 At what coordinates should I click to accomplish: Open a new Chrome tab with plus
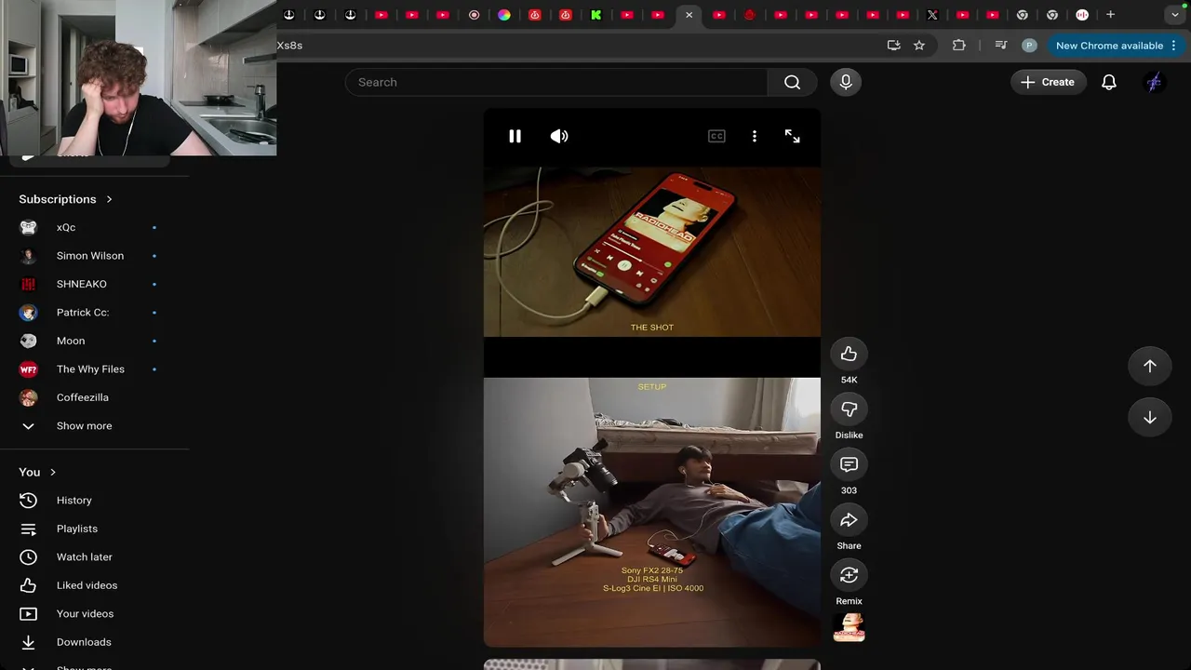coord(1110,15)
